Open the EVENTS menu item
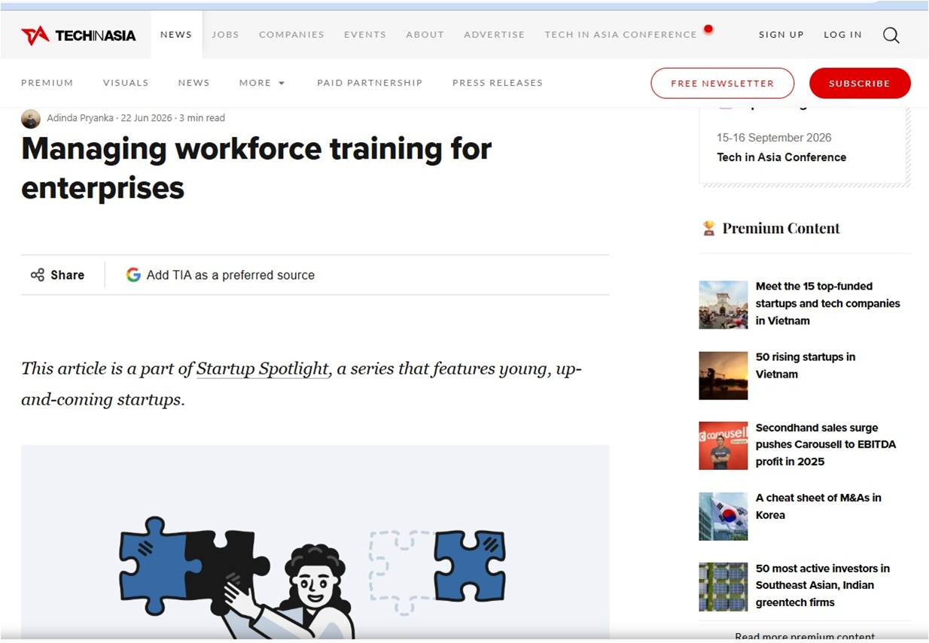The height and width of the screenshot is (643, 929). coord(365,35)
